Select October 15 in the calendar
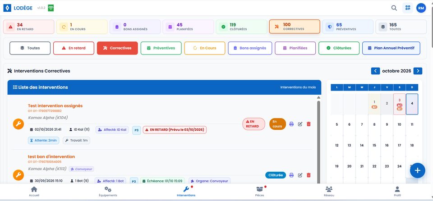433x201 pixels. (374, 145)
